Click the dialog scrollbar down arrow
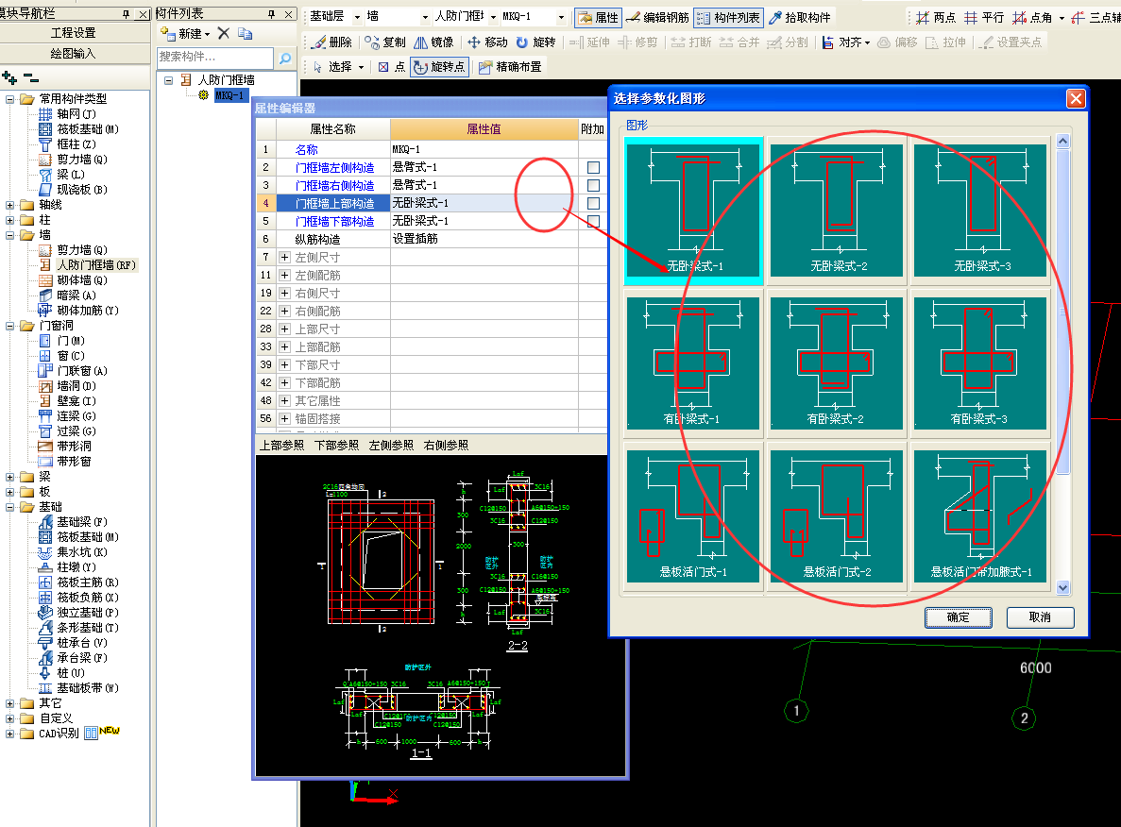Screen dimensions: 1121x827 click(1063, 587)
